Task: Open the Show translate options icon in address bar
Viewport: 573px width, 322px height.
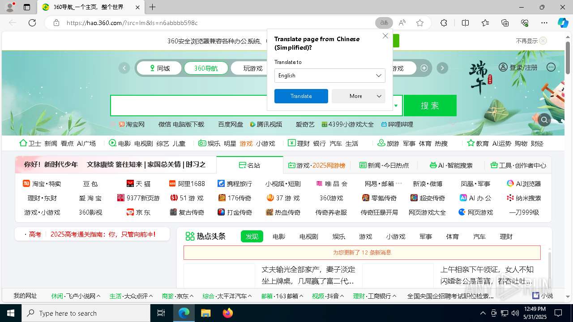Action: coord(384,23)
